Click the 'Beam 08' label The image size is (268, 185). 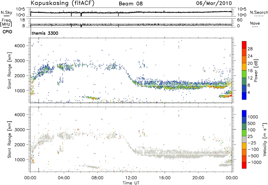[x=131, y=4]
